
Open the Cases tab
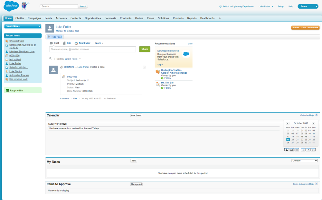150,18
